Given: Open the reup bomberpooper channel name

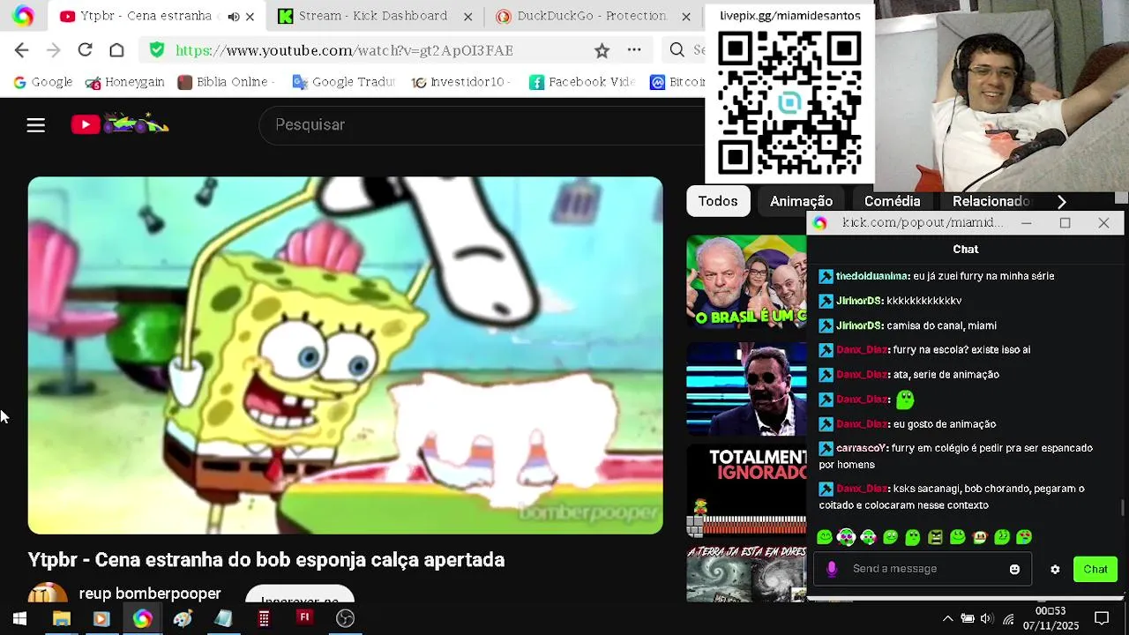Looking at the screenshot, I should click(x=150, y=594).
